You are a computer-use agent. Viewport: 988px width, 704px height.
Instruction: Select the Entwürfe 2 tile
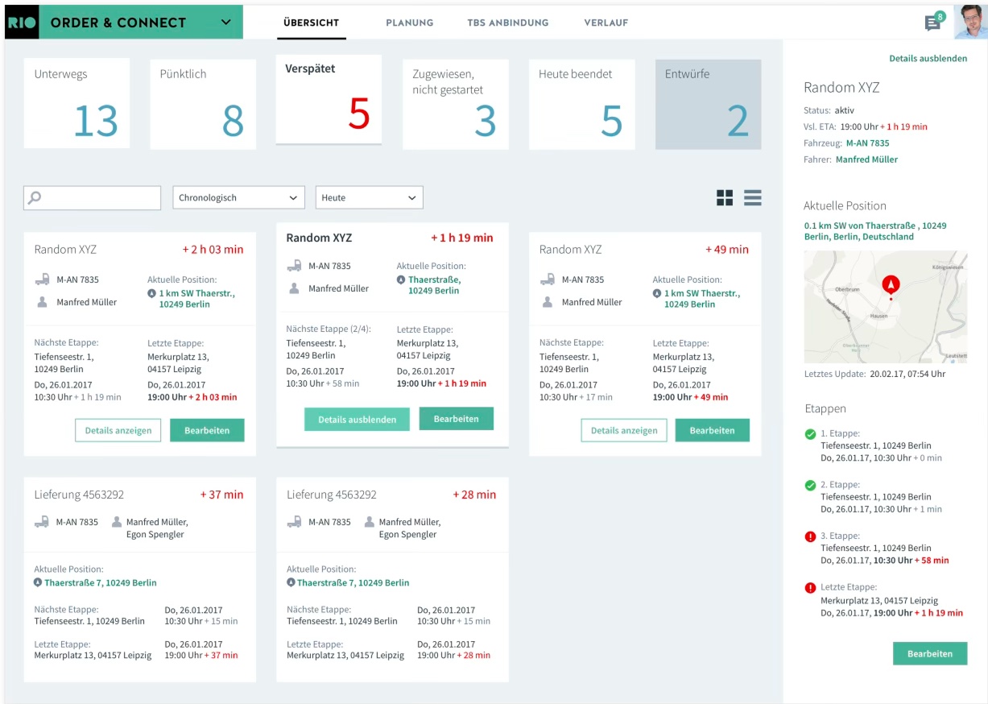pos(709,104)
